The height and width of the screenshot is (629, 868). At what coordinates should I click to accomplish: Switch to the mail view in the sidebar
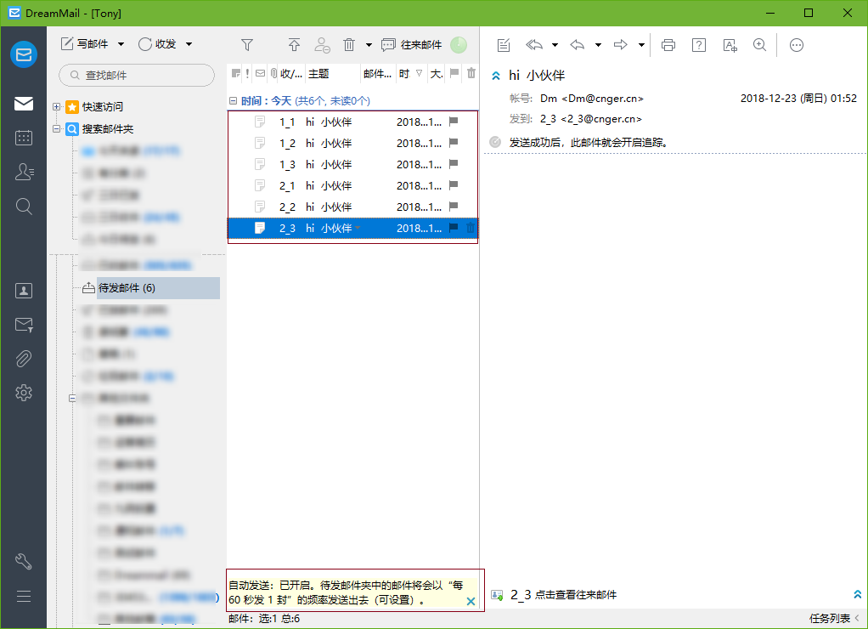click(24, 104)
